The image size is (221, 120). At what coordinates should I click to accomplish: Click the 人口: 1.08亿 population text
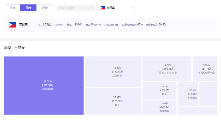44,25
